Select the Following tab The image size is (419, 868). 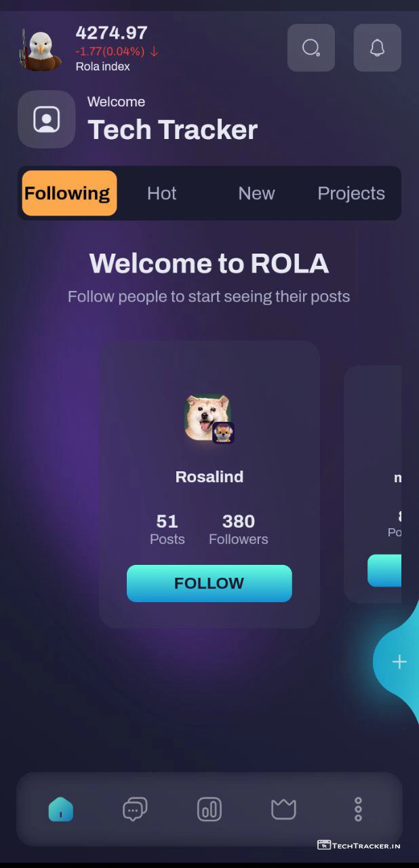(x=69, y=193)
